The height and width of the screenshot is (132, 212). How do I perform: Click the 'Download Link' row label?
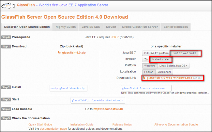point(126,78)
